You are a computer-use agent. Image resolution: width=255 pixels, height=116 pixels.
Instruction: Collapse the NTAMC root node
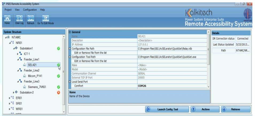tap(6, 38)
